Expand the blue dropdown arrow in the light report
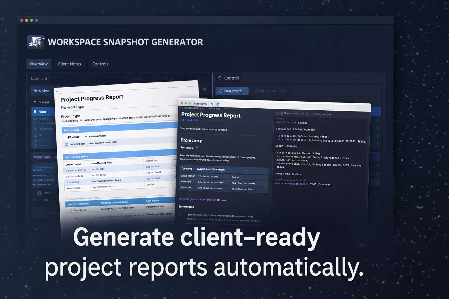 coord(86,137)
